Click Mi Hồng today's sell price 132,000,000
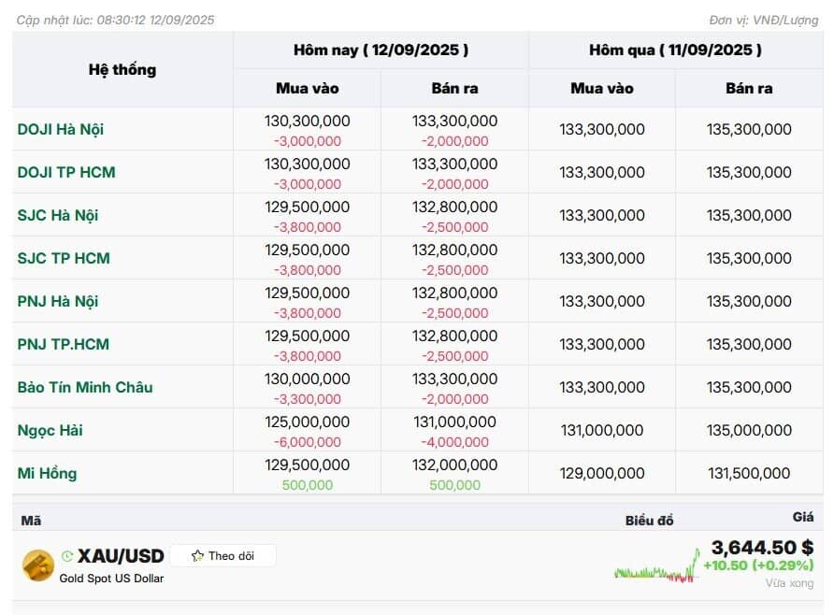 click(x=454, y=465)
